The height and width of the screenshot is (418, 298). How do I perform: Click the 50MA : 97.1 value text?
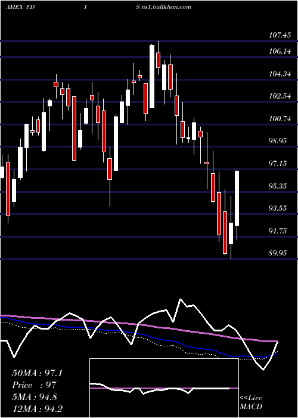tap(37, 373)
